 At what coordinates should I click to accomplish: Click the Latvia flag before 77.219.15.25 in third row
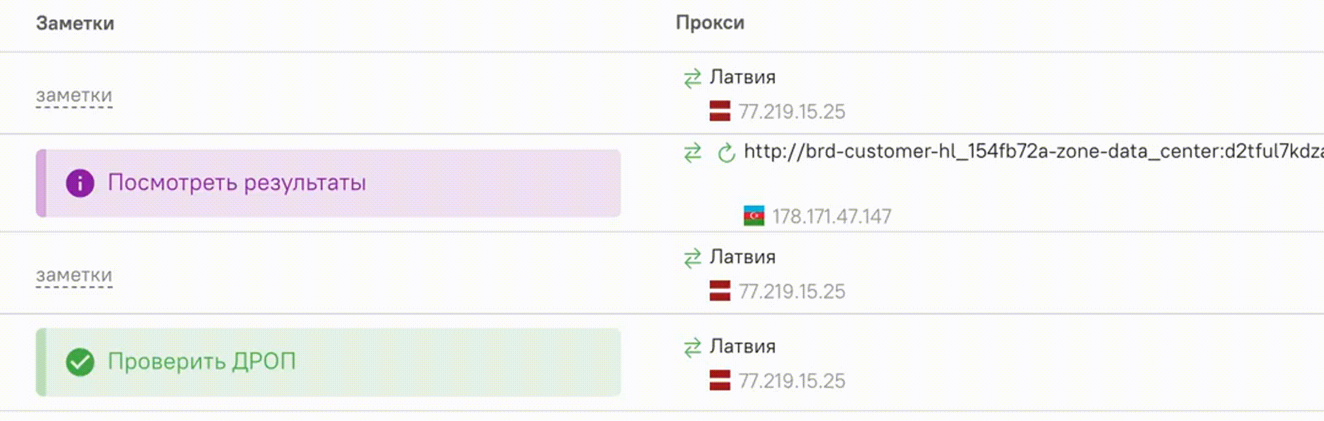point(719,291)
